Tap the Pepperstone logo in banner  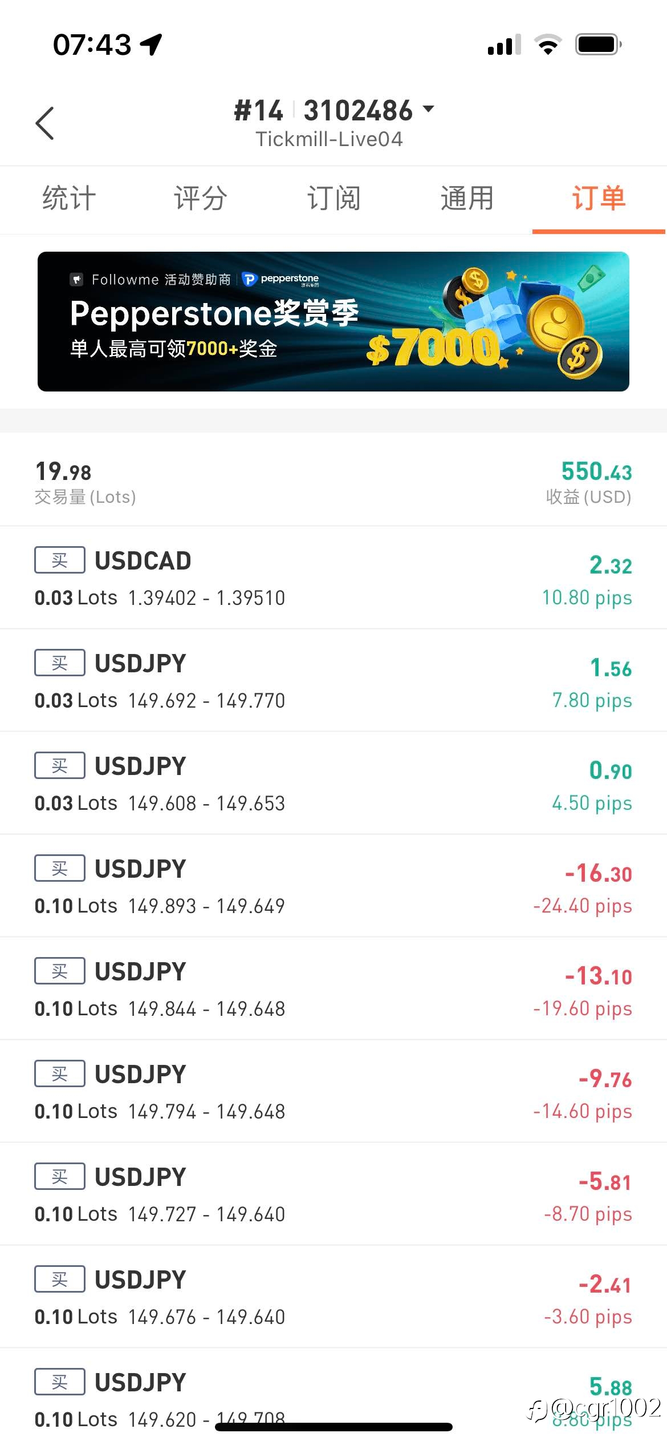(x=280, y=279)
